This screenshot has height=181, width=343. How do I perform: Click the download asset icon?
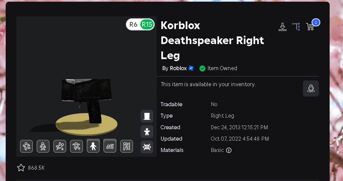(x=283, y=27)
